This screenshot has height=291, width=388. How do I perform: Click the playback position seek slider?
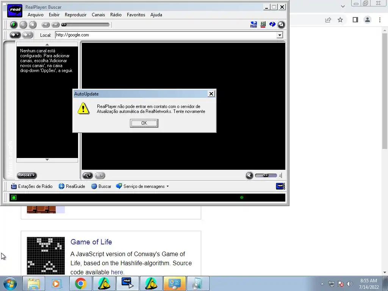(85, 25)
